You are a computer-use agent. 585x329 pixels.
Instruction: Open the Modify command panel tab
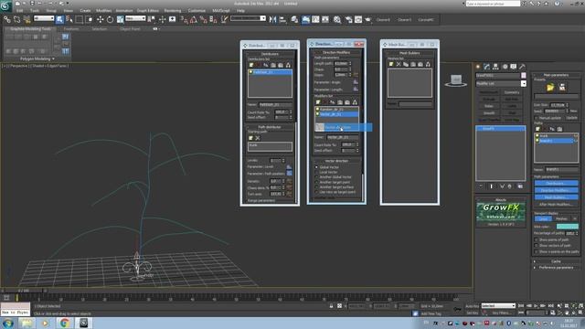487,67
